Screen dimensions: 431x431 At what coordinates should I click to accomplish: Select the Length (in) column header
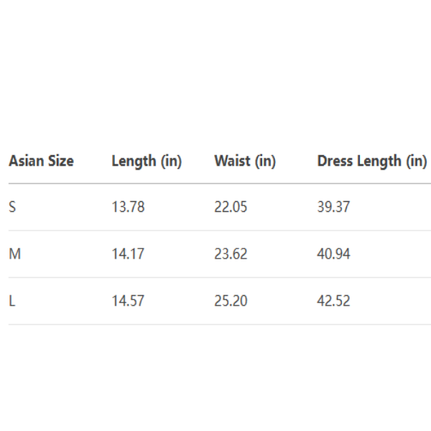[147, 161]
